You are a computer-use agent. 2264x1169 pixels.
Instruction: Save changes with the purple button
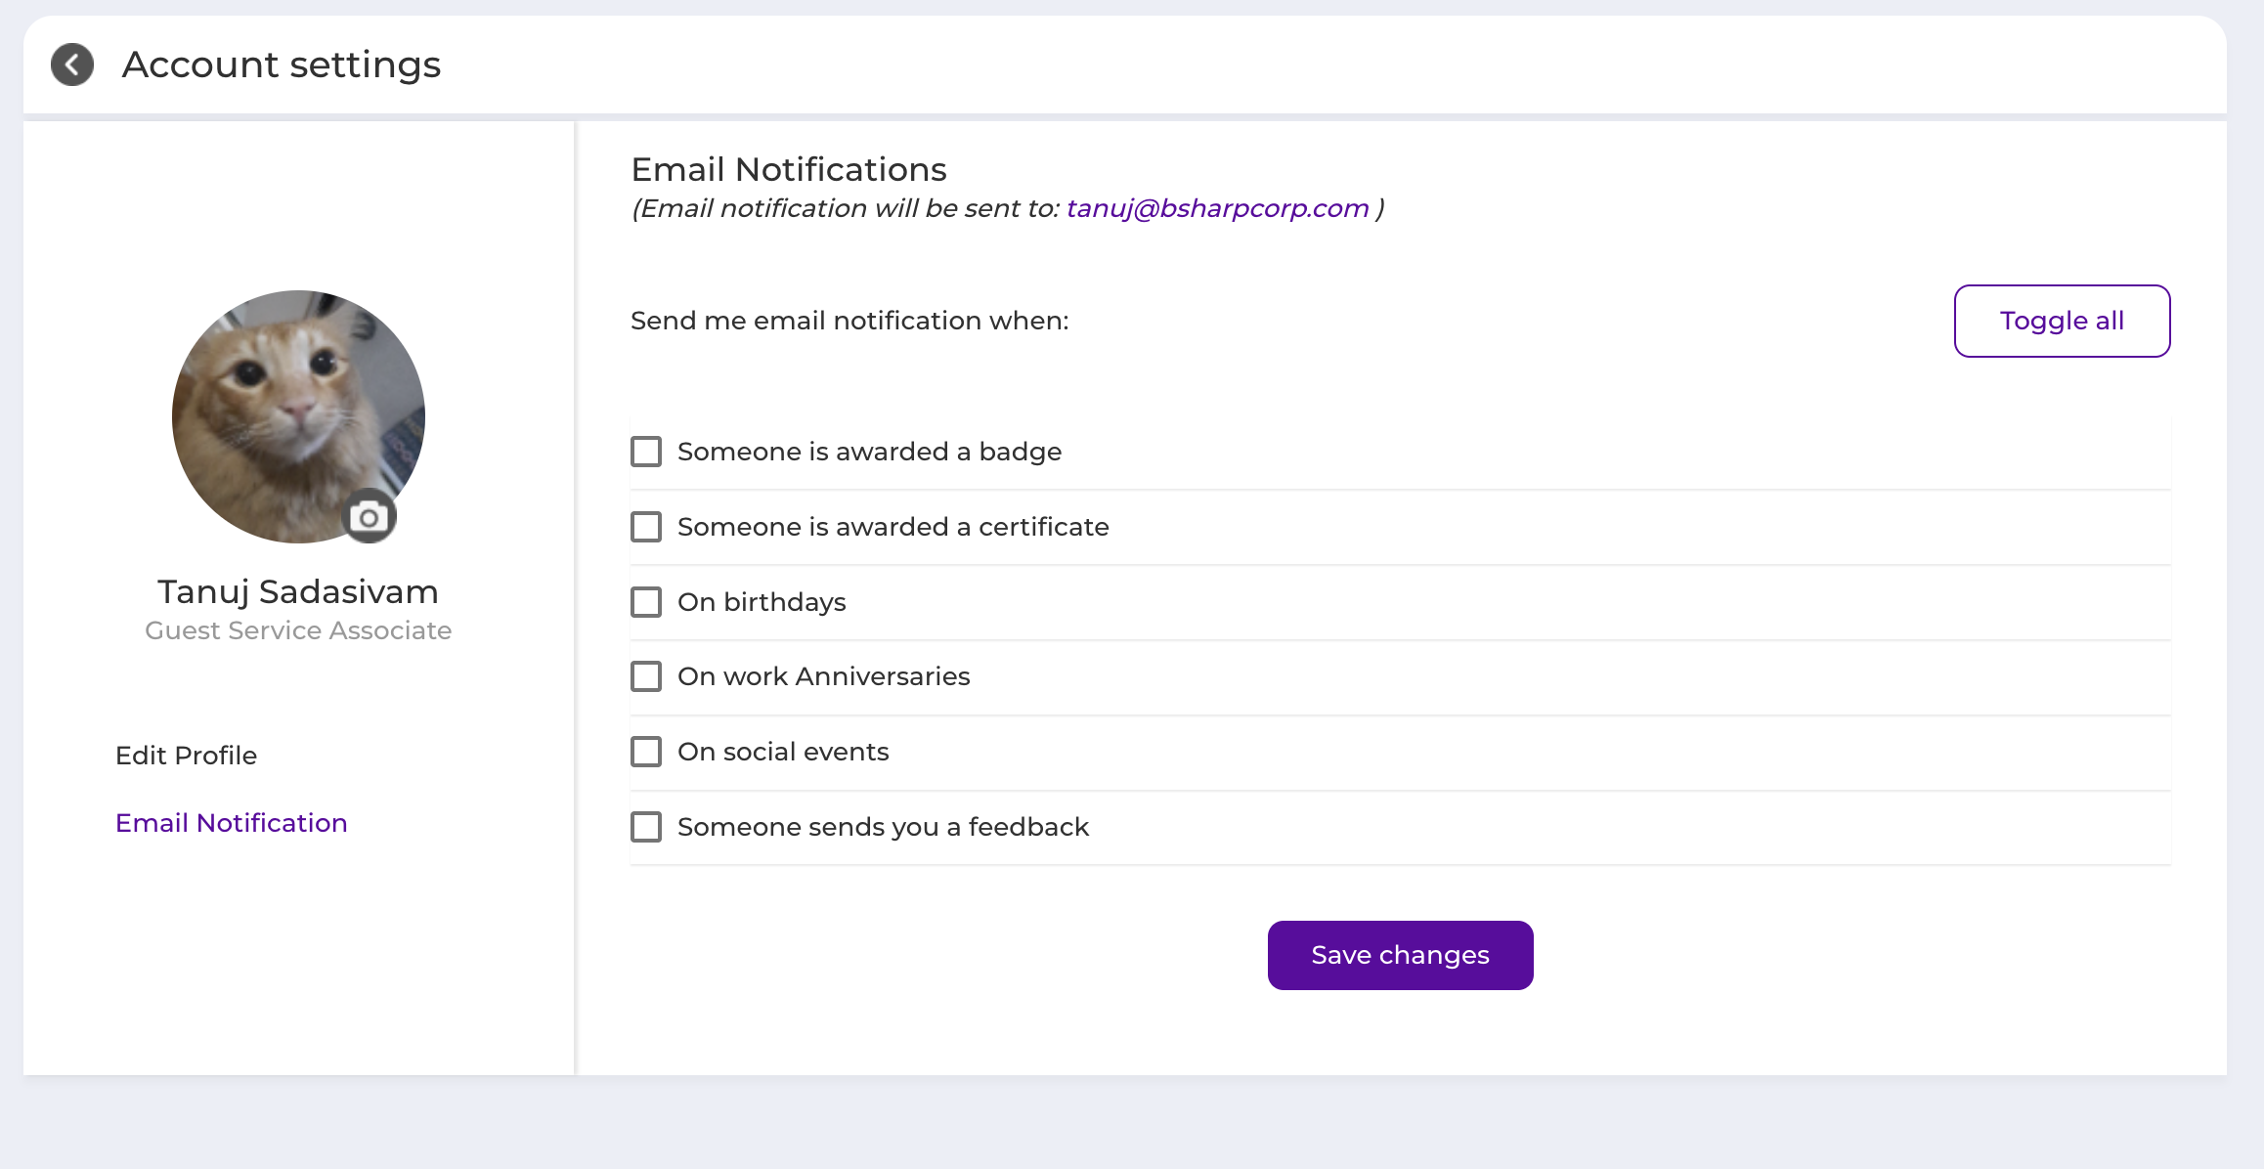coord(1401,955)
